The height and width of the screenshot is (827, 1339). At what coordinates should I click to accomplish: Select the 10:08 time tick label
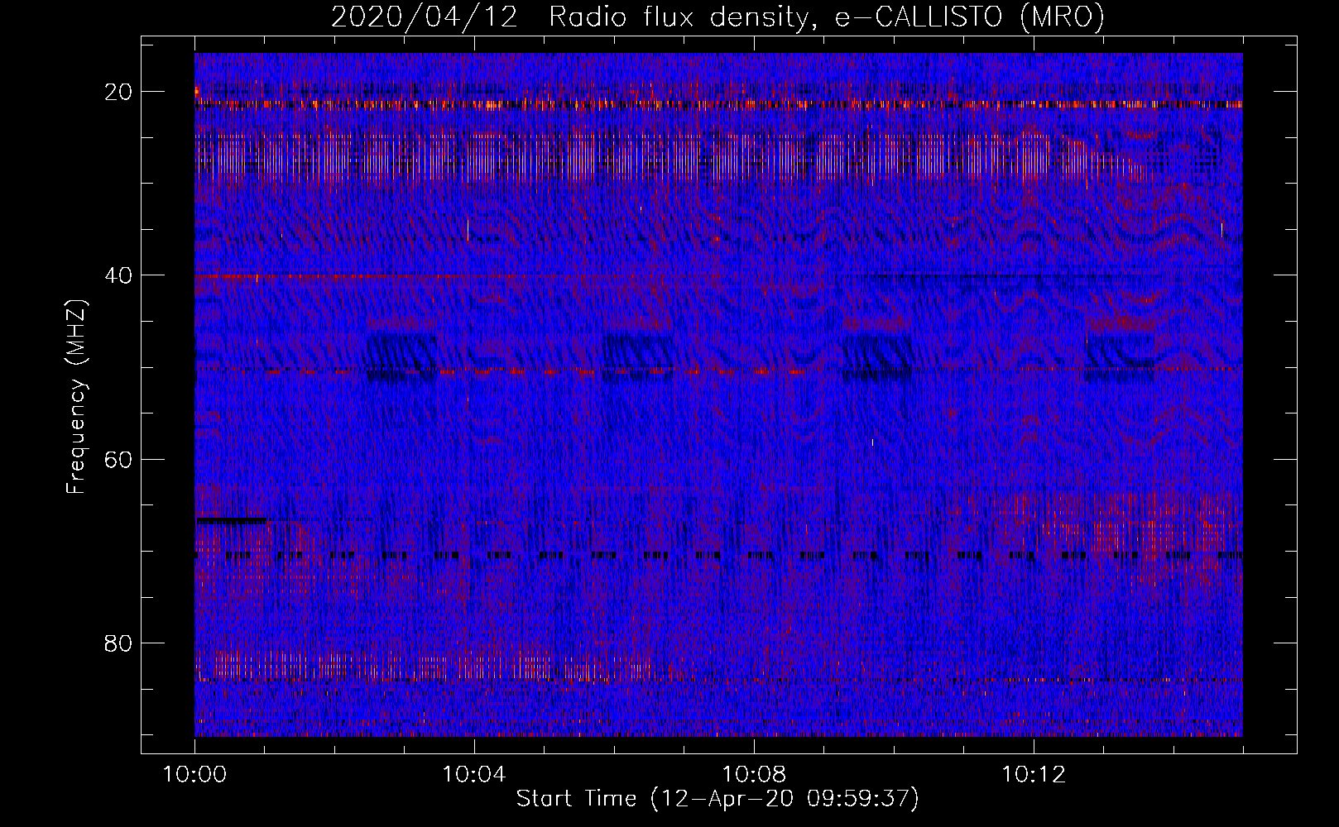(x=753, y=775)
